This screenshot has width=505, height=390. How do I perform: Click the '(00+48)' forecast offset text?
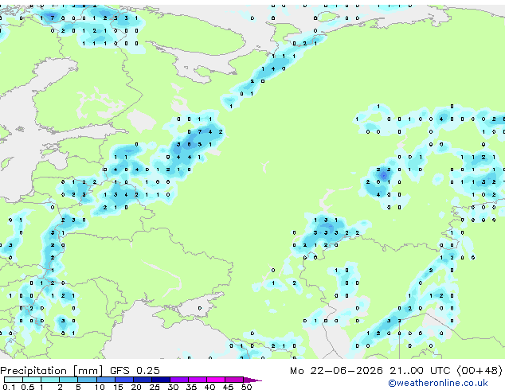(x=480, y=371)
